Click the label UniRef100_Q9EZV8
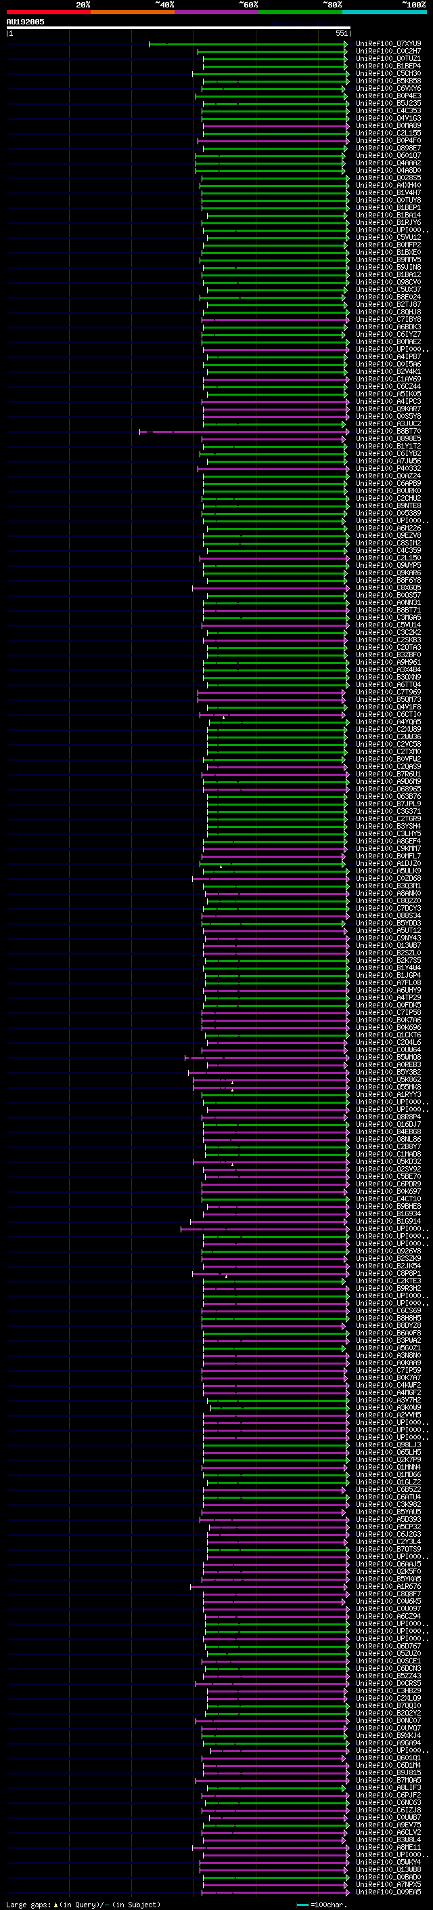Image resolution: width=433 pixels, height=1910 pixels. tap(388, 535)
